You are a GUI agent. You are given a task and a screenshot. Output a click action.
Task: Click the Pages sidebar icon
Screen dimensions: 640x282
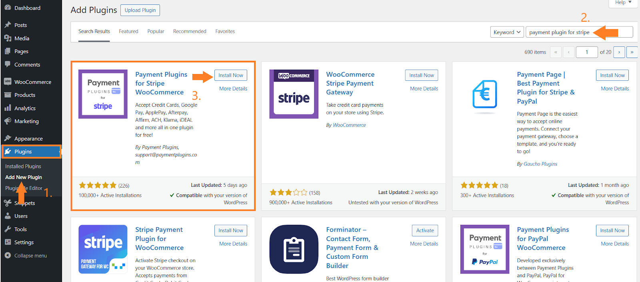(x=8, y=51)
